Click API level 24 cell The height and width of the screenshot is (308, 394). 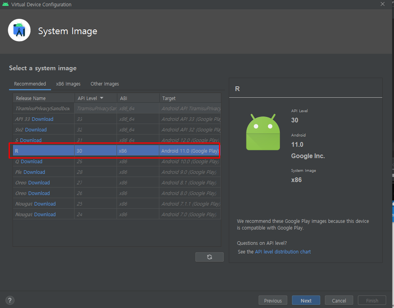(95, 214)
